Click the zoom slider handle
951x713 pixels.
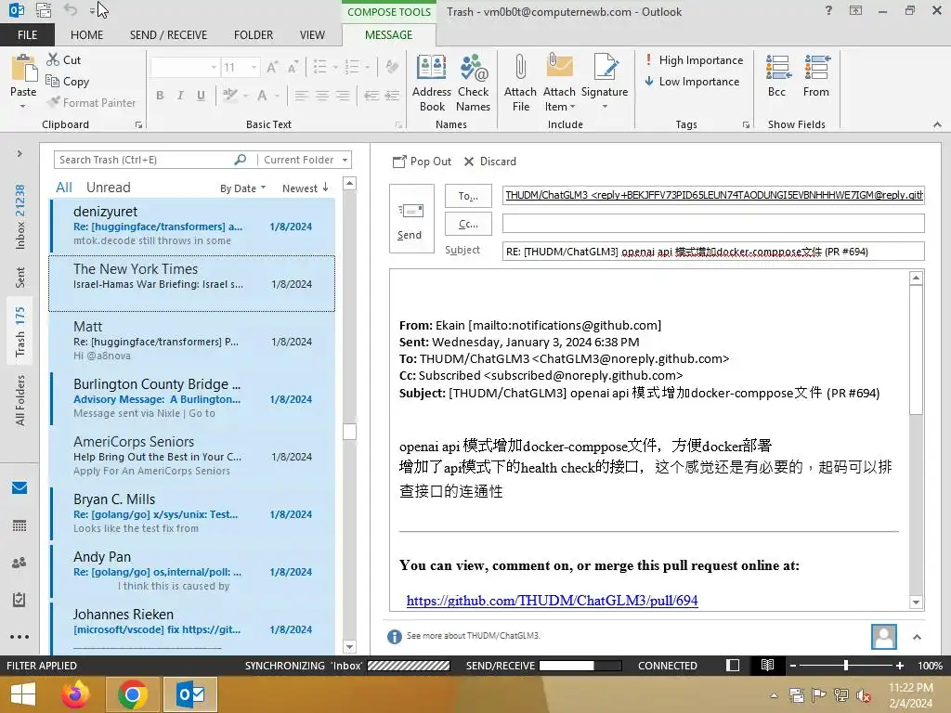coord(845,665)
